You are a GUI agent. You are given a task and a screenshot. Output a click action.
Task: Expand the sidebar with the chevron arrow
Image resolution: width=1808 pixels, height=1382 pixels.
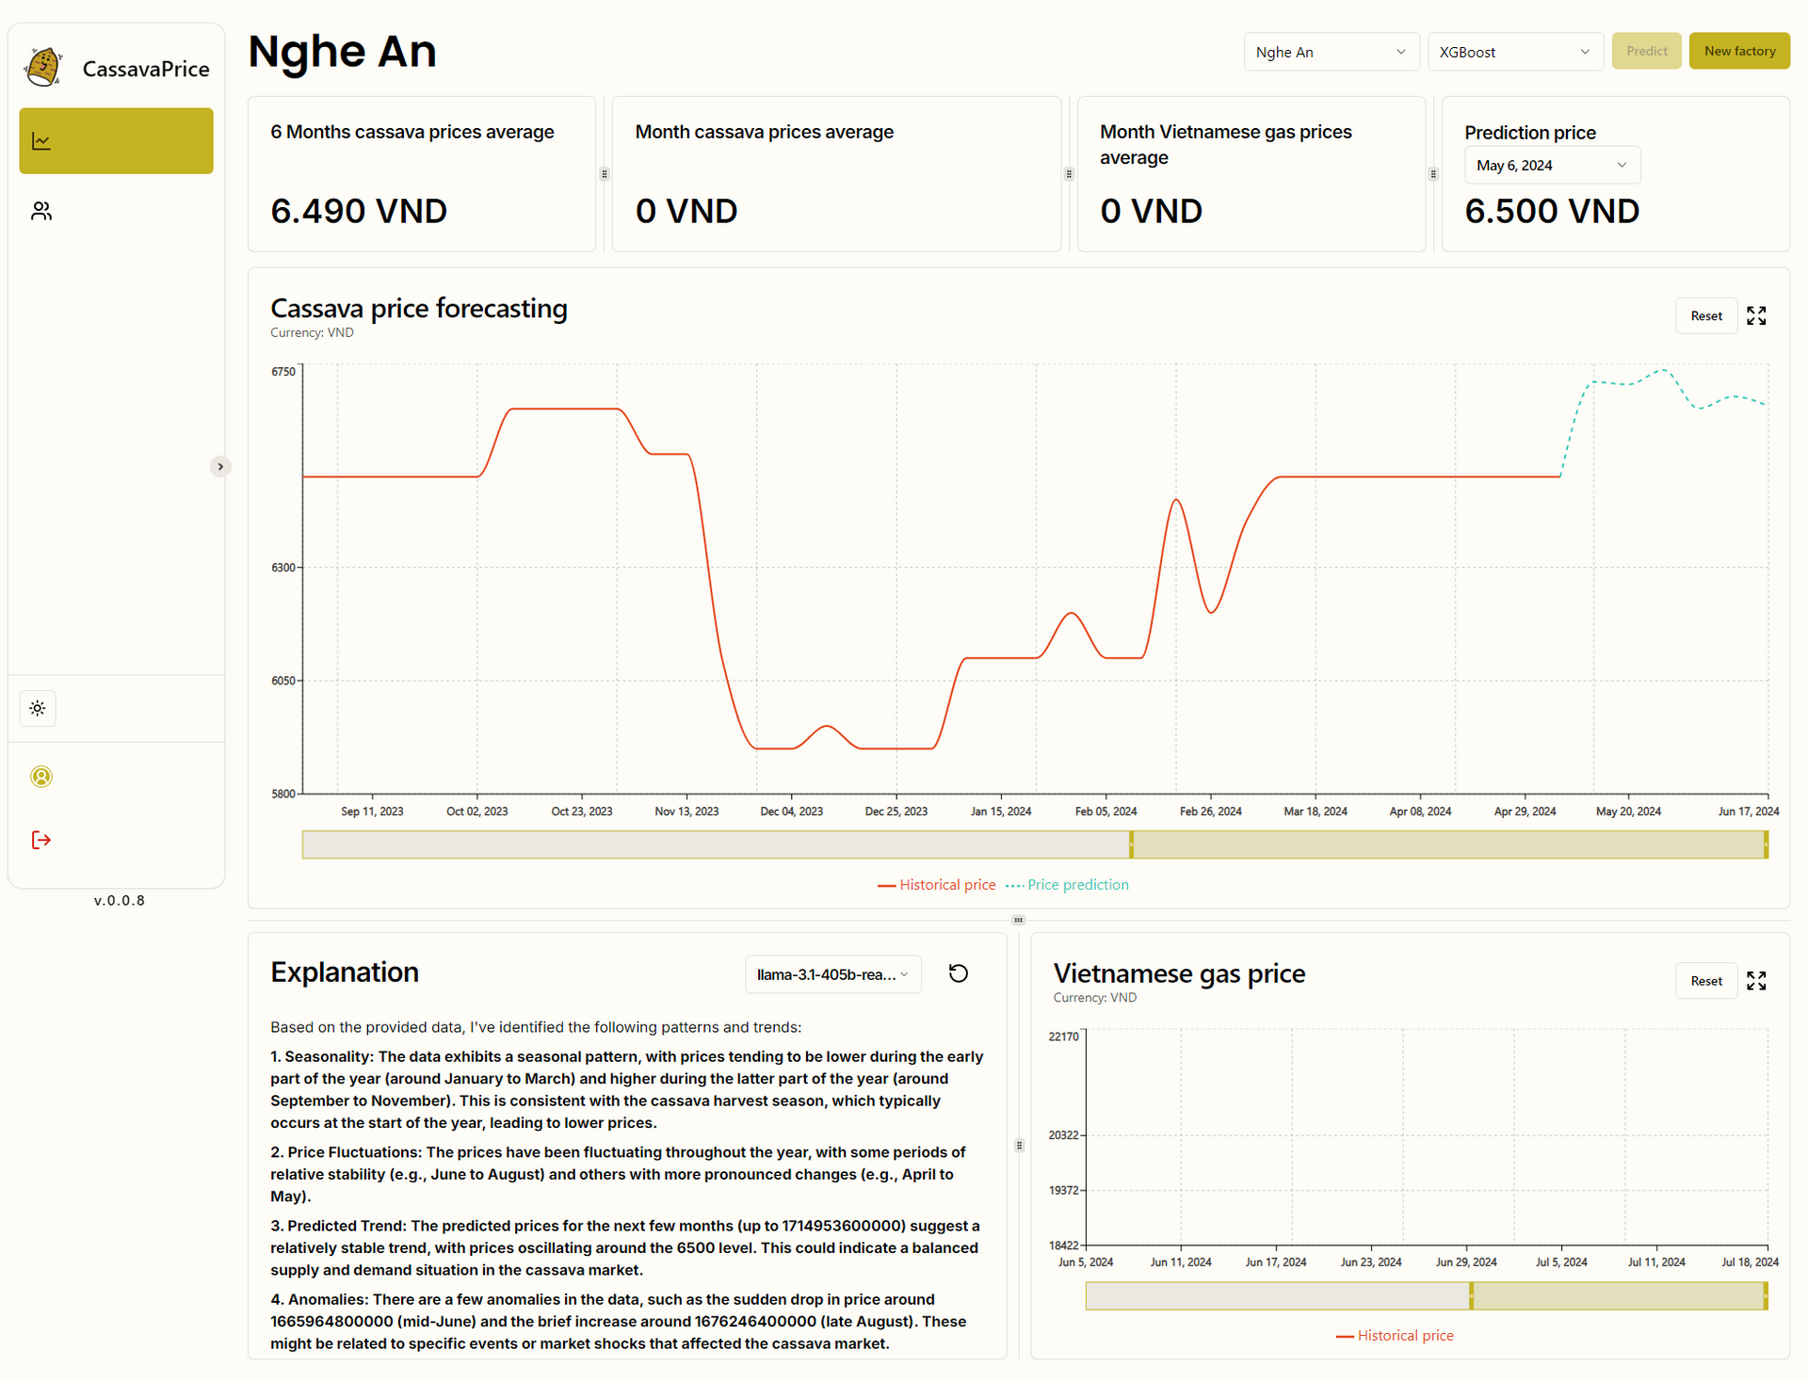pos(220,467)
